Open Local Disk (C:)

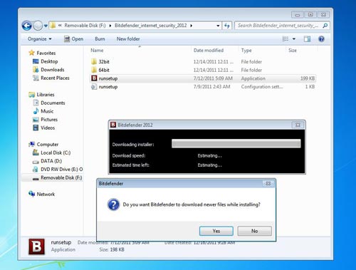pyautogui.click(x=51, y=152)
